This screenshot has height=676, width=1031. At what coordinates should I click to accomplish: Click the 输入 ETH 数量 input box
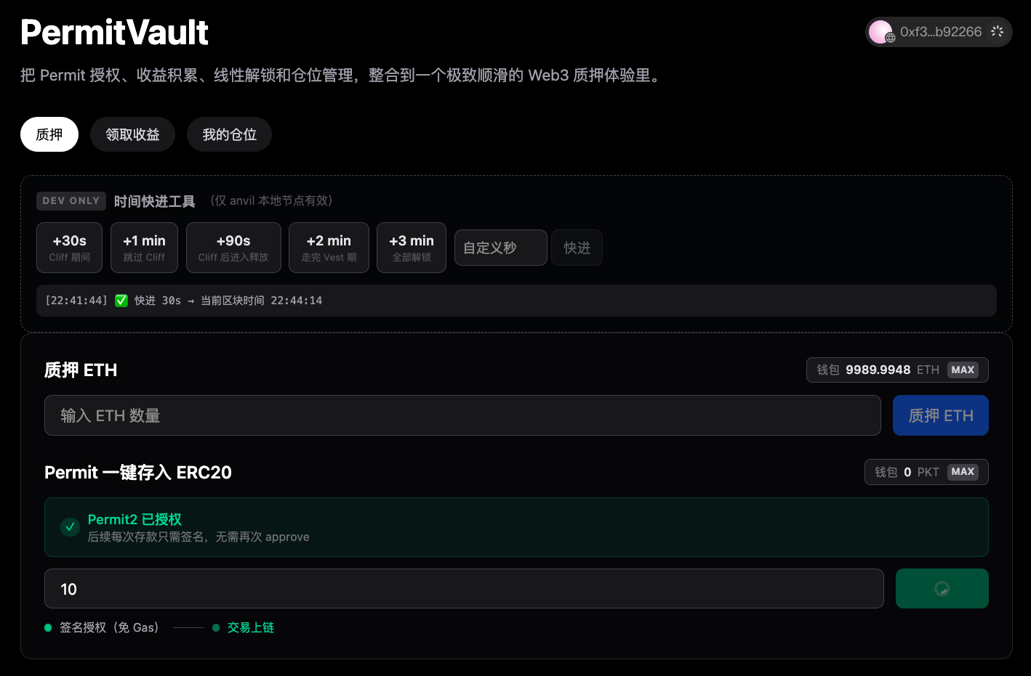pos(462,415)
